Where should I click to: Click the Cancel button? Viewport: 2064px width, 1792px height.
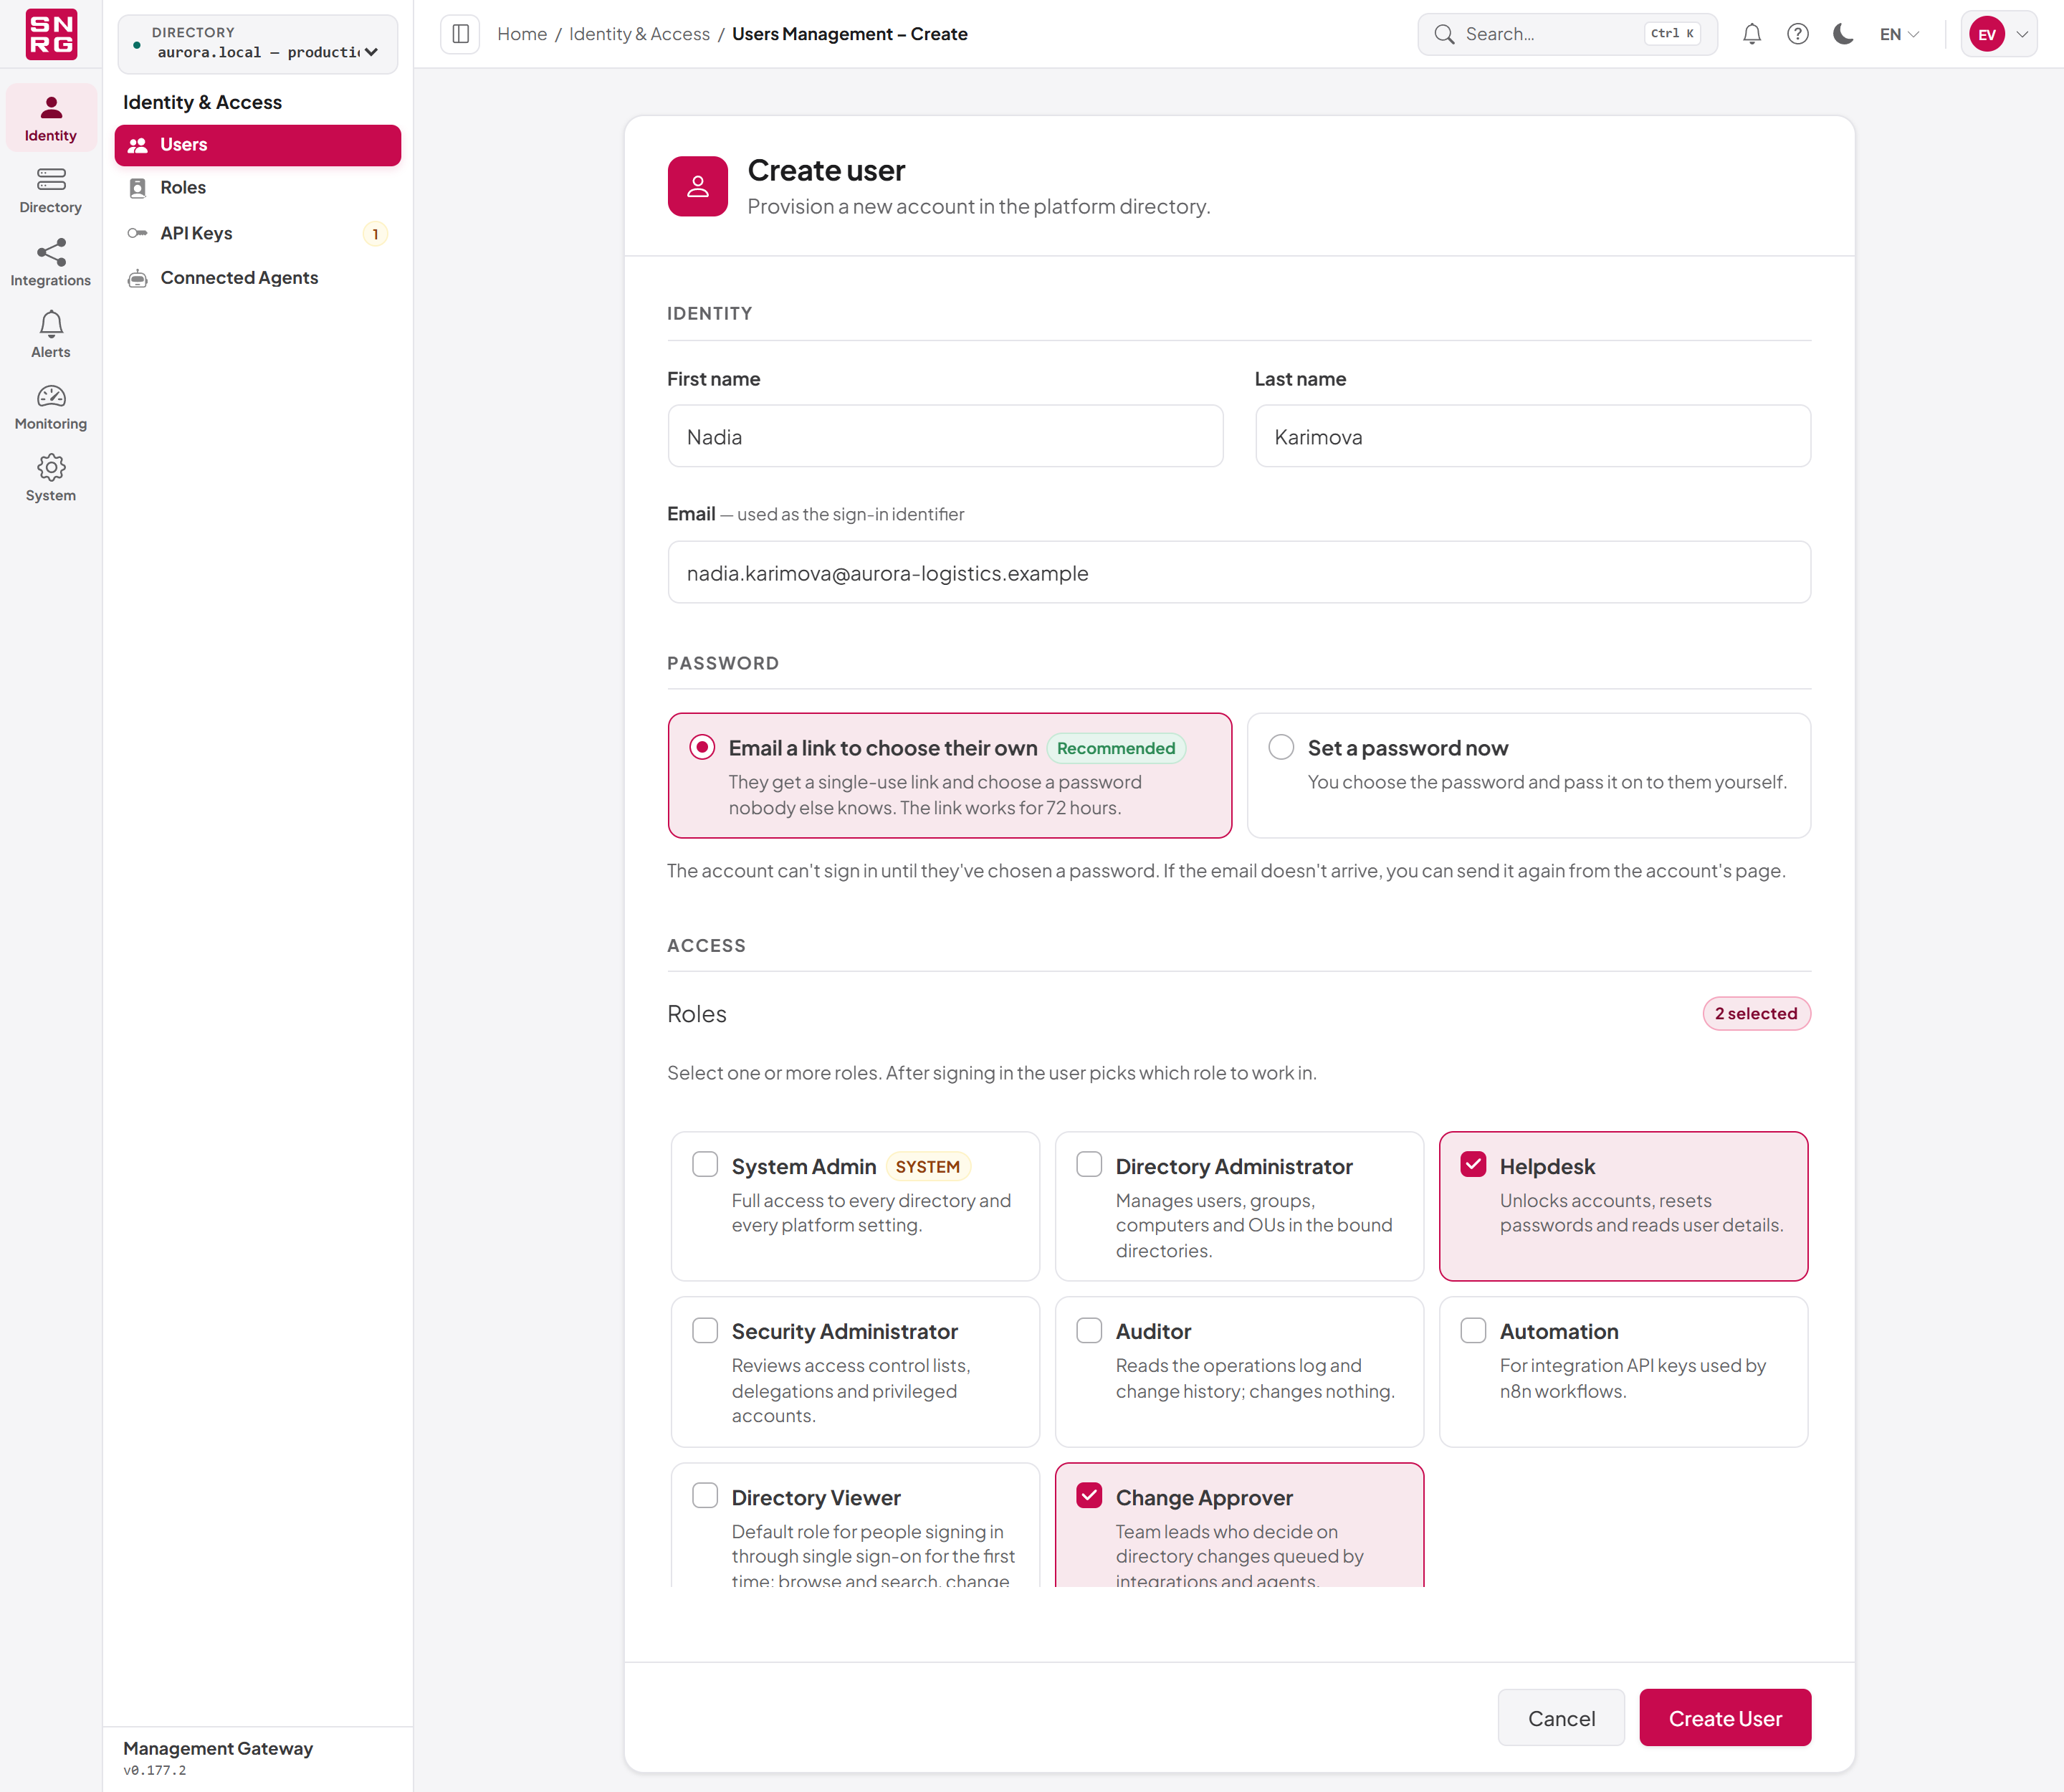(x=1561, y=1718)
